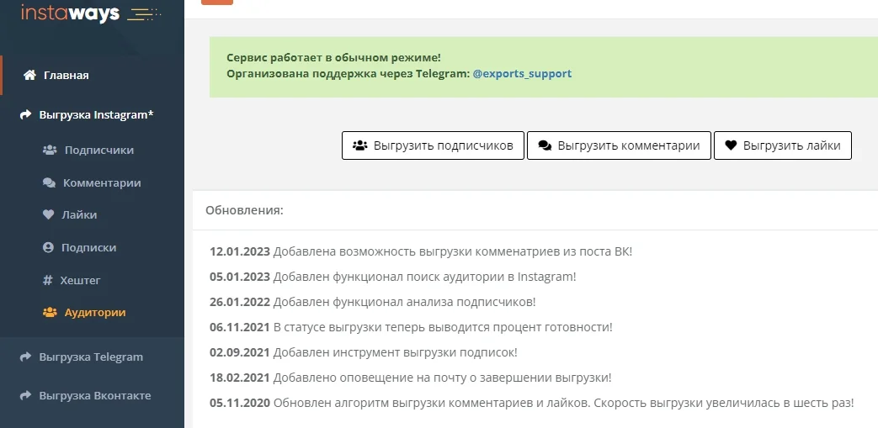
Task: Click the orange button at the top
Action: tap(217, 3)
